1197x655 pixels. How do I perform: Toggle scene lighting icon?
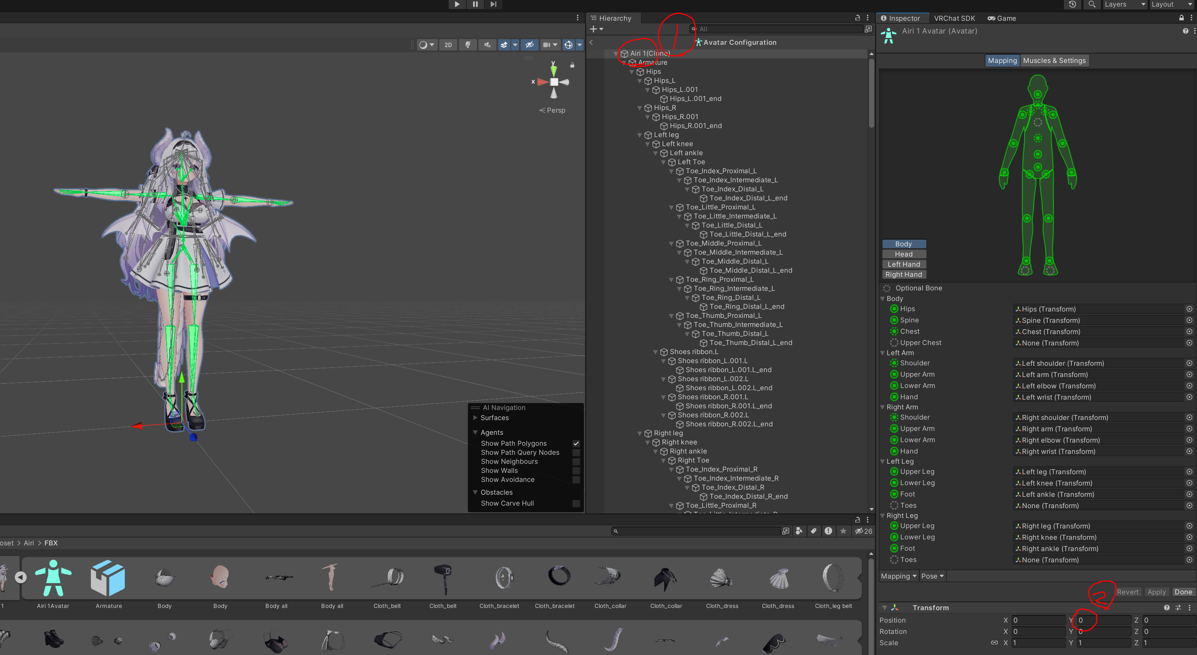coord(468,45)
